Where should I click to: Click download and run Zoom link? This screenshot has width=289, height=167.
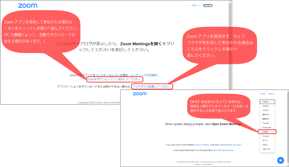pyautogui.click(x=231, y=145)
